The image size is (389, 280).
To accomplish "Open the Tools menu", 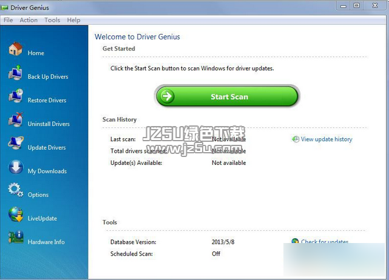I will 52,20.
